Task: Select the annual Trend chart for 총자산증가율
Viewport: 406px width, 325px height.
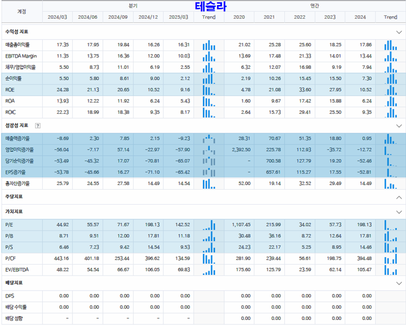Action: coord(390,184)
